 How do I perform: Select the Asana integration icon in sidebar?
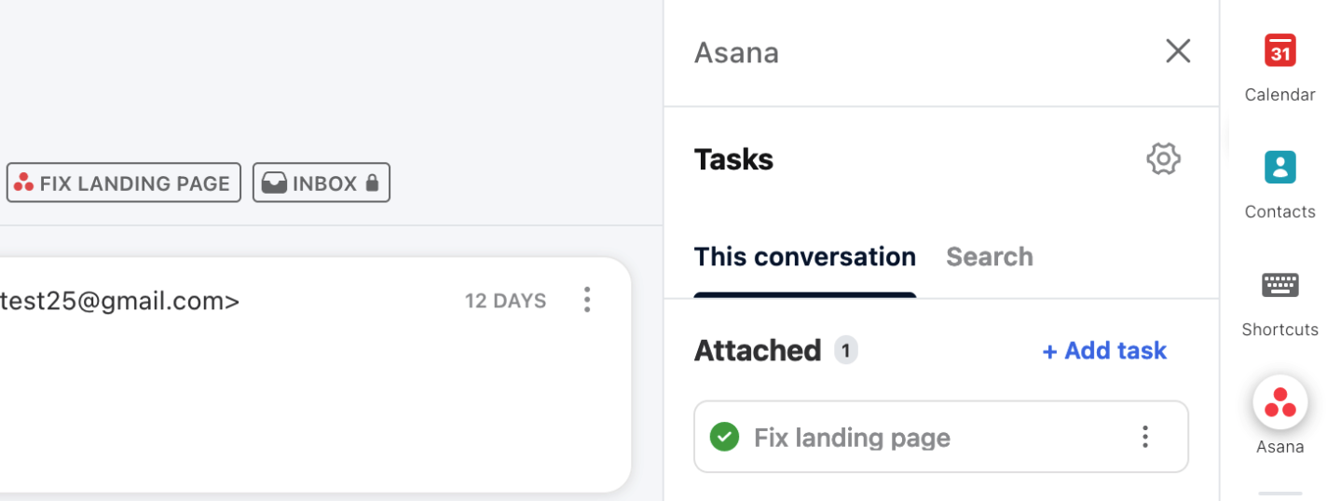(x=1279, y=403)
